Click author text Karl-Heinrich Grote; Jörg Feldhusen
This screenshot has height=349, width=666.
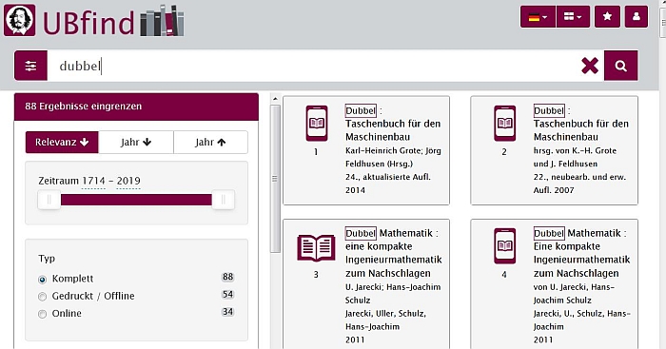point(393,157)
